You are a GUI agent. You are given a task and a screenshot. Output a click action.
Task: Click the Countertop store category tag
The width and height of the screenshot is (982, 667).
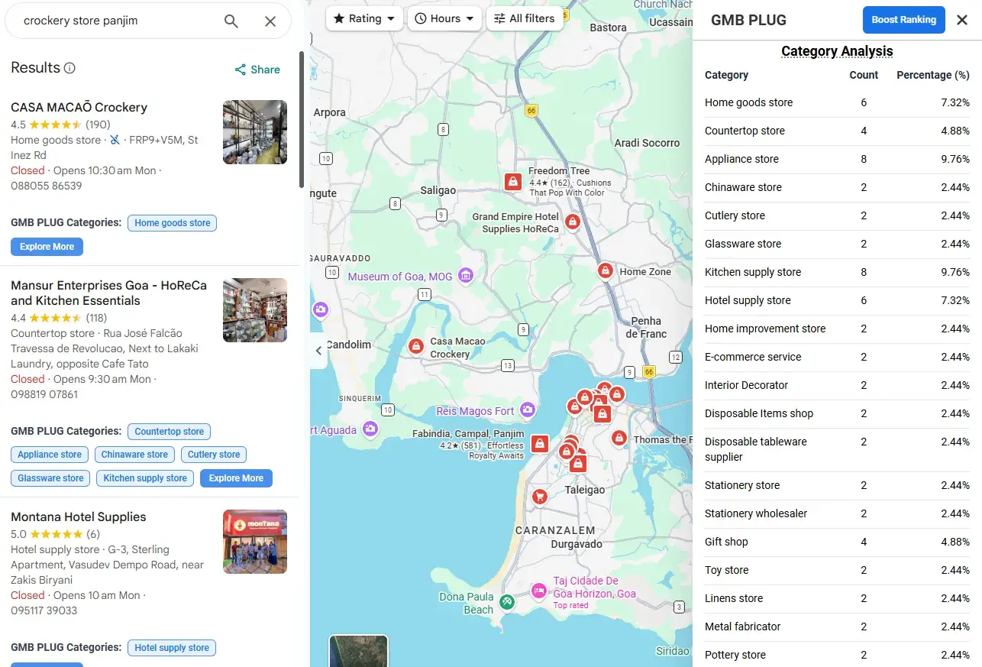(x=170, y=432)
